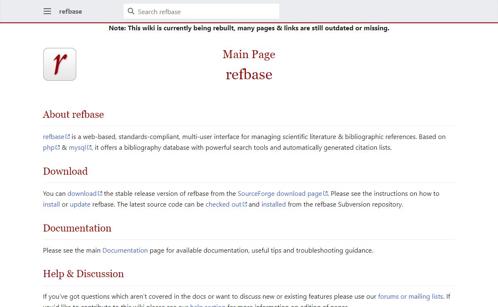Click external link icon beside refbase link
The width and height of the screenshot is (498, 307).
(68, 136)
